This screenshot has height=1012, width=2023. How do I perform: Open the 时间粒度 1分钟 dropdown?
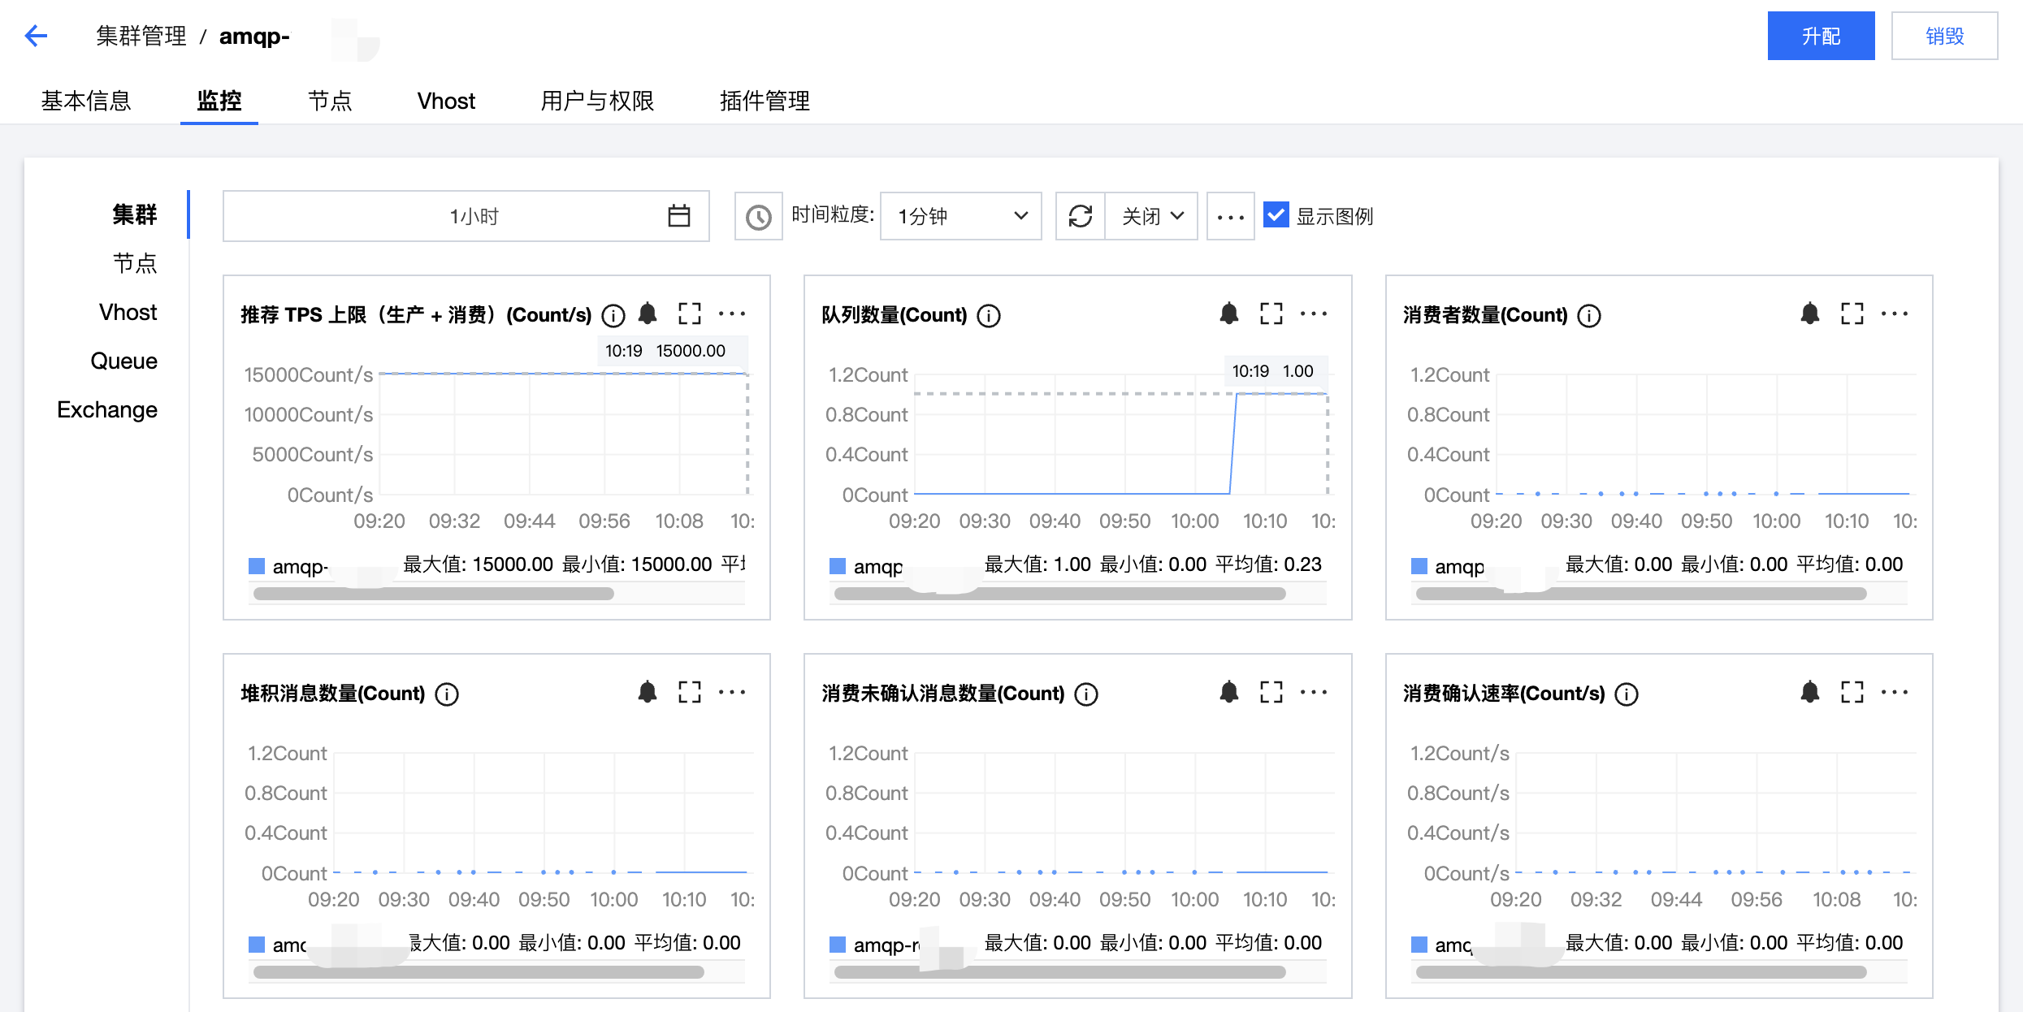tap(960, 216)
